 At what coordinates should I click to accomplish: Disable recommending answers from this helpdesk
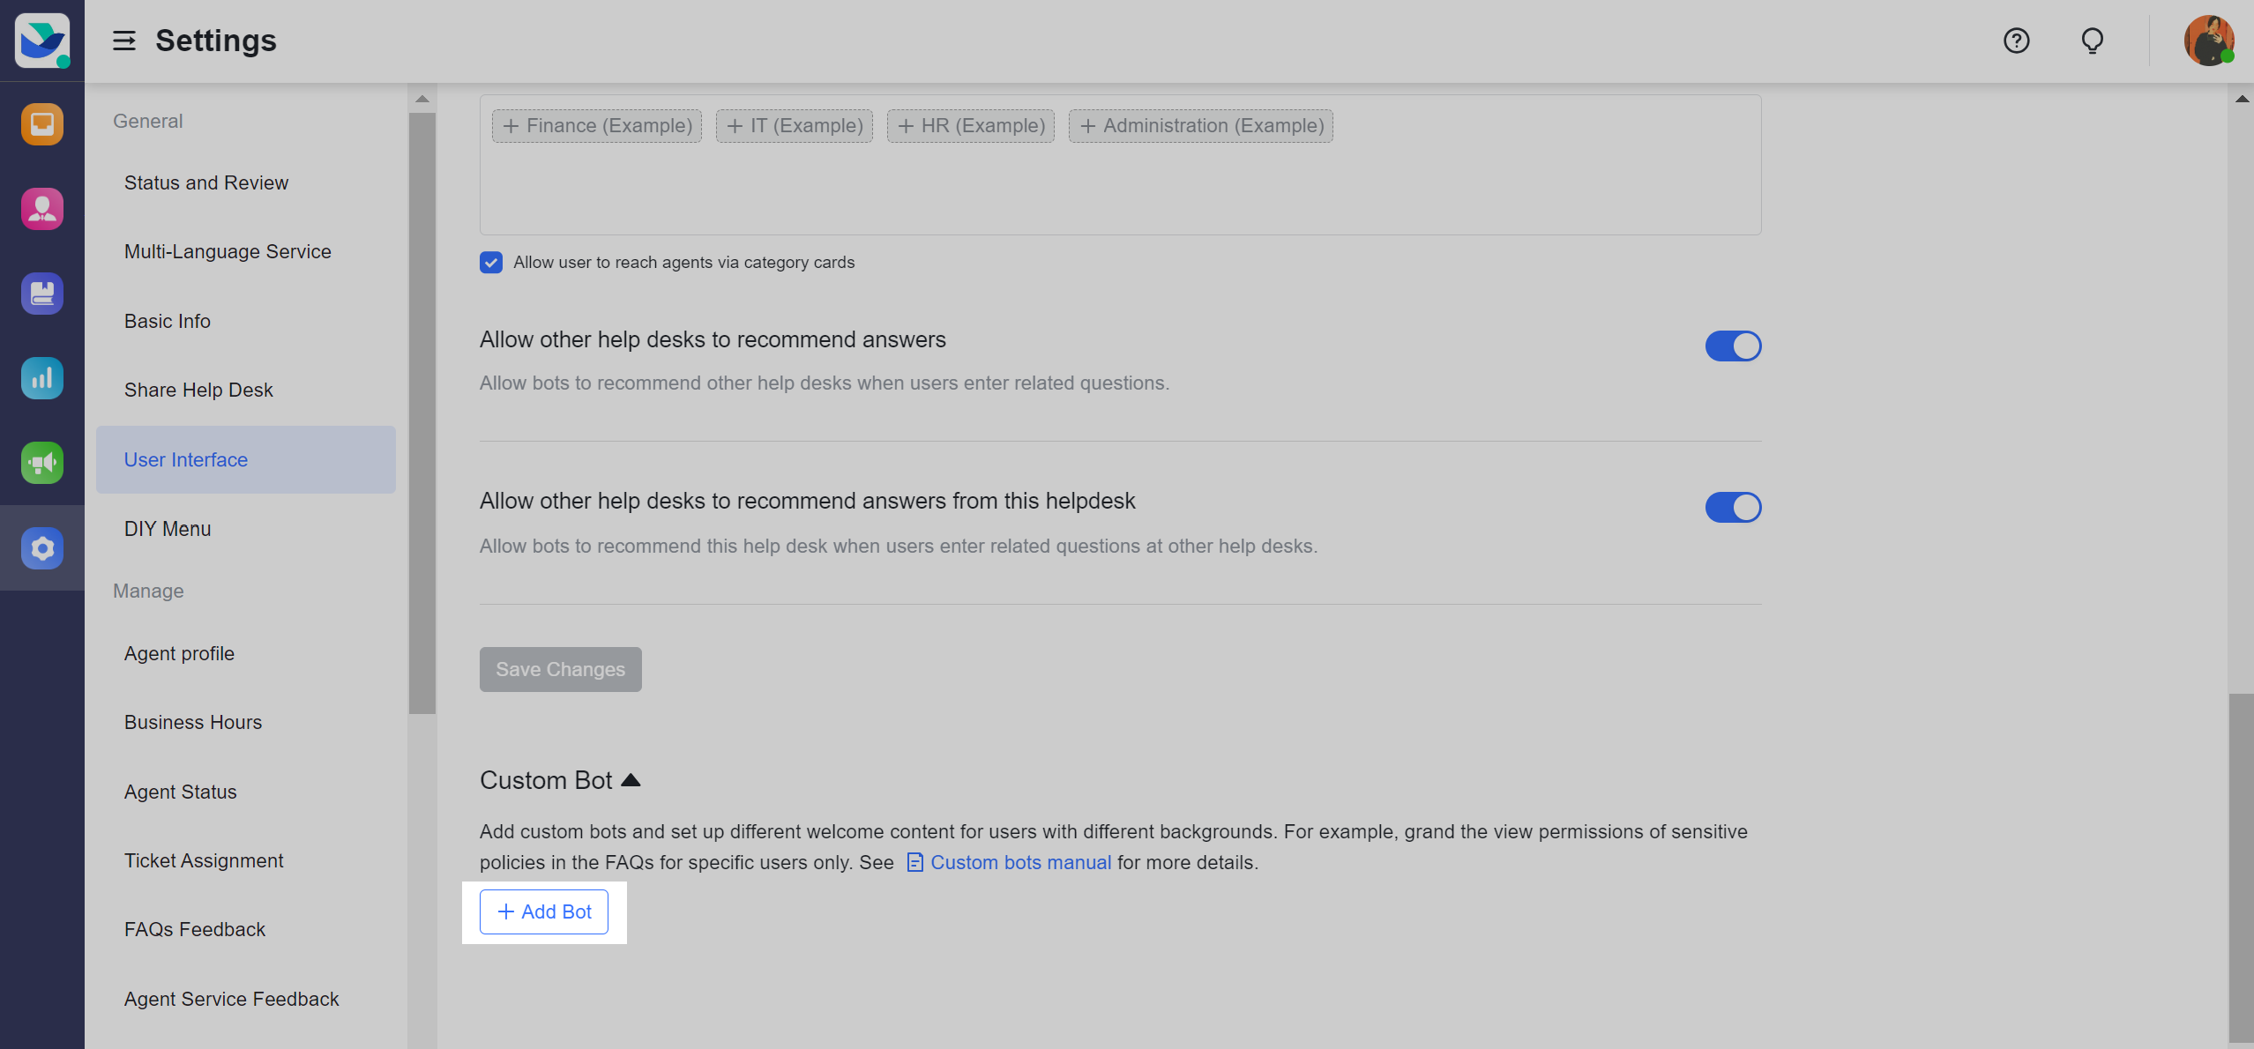[1732, 507]
